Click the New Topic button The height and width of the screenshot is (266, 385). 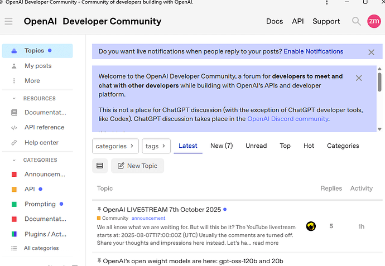click(137, 166)
